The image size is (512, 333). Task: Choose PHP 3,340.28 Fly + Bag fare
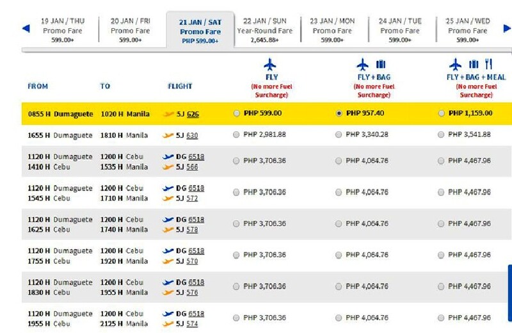pyautogui.click(x=339, y=135)
